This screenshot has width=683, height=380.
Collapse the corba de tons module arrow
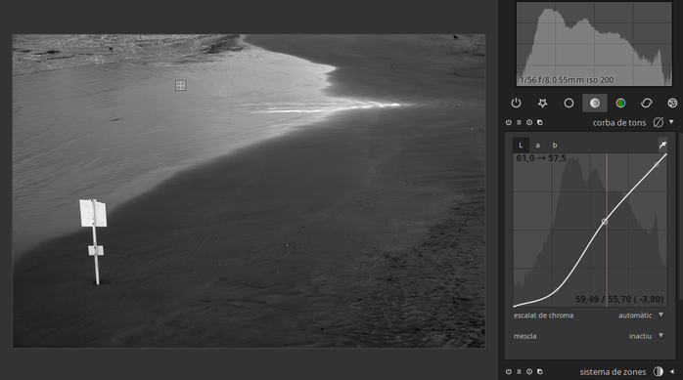click(x=671, y=122)
